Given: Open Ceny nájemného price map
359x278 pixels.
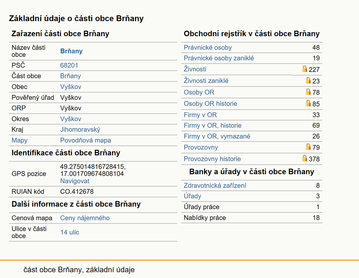Looking at the screenshot, I should pos(85,218).
